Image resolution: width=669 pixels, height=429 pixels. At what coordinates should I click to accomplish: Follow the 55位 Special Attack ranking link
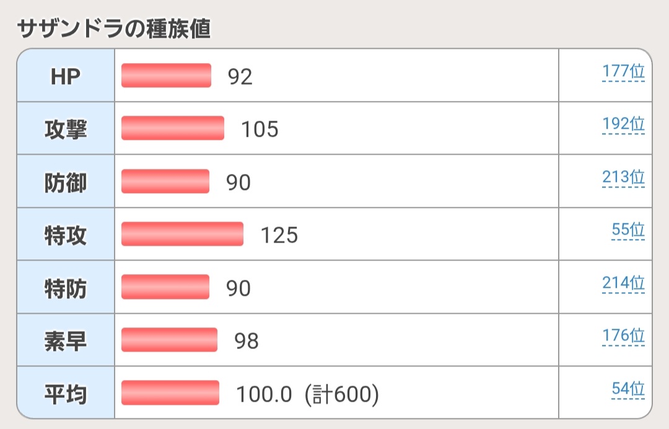point(627,231)
